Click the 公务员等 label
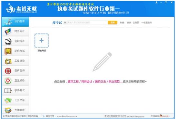 point(20,100)
